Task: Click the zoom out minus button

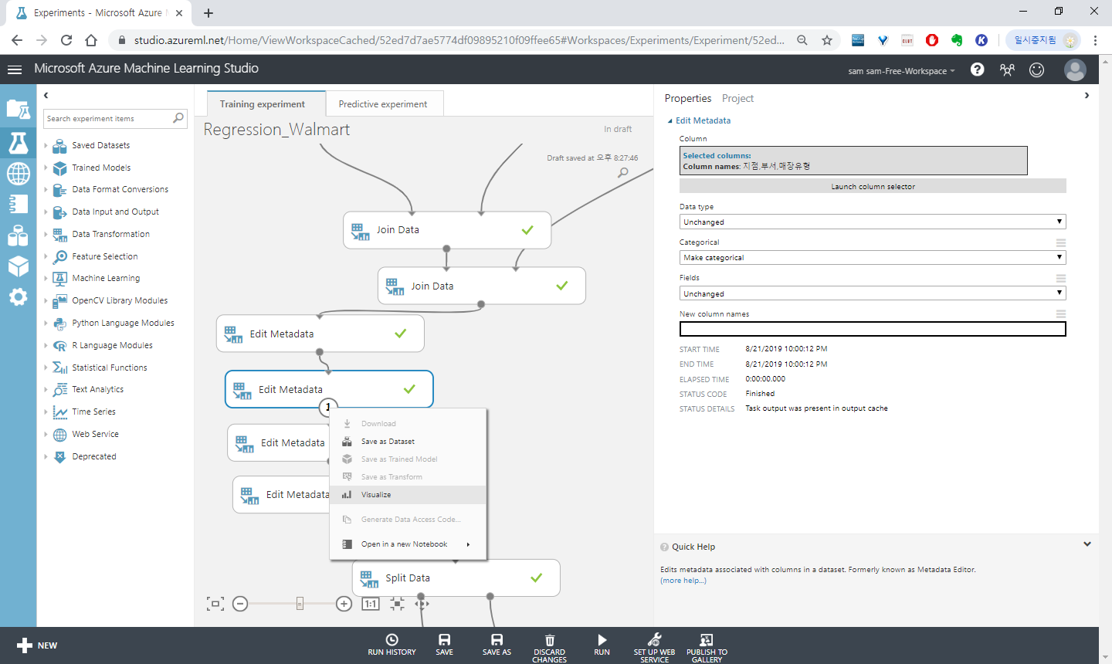Action: (240, 604)
